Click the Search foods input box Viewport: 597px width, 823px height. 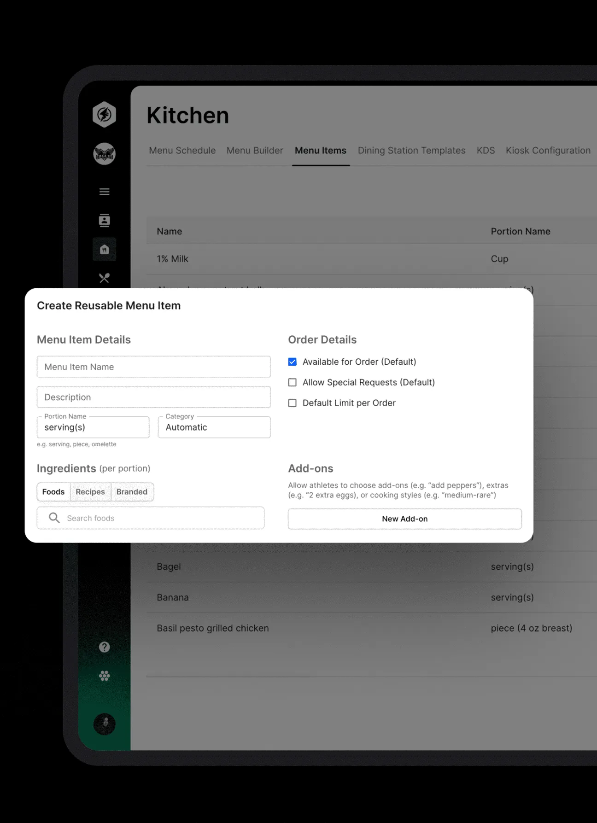tap(157, 518)
